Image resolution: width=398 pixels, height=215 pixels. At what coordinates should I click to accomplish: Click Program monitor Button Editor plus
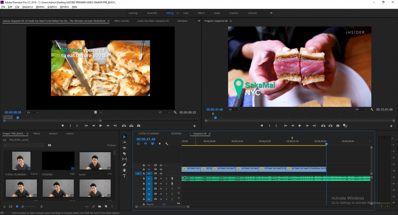391,126
